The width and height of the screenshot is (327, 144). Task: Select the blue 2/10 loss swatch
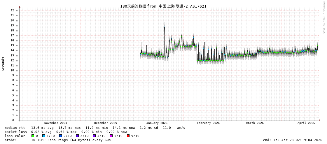point(60,136)
